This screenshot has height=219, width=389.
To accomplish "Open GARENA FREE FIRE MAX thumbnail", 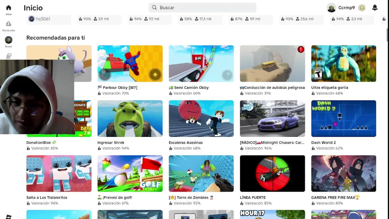I will click(344, 174).
